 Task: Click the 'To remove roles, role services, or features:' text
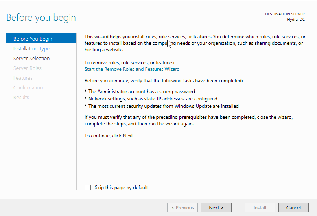click(x=129, y=63)
